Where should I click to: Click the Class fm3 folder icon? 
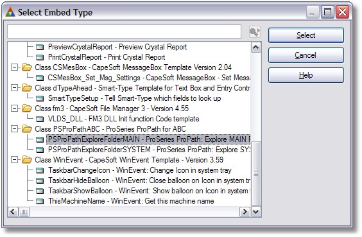27,109
